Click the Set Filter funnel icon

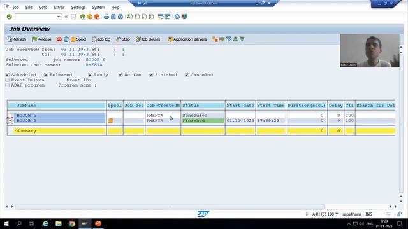coord(228,39)
